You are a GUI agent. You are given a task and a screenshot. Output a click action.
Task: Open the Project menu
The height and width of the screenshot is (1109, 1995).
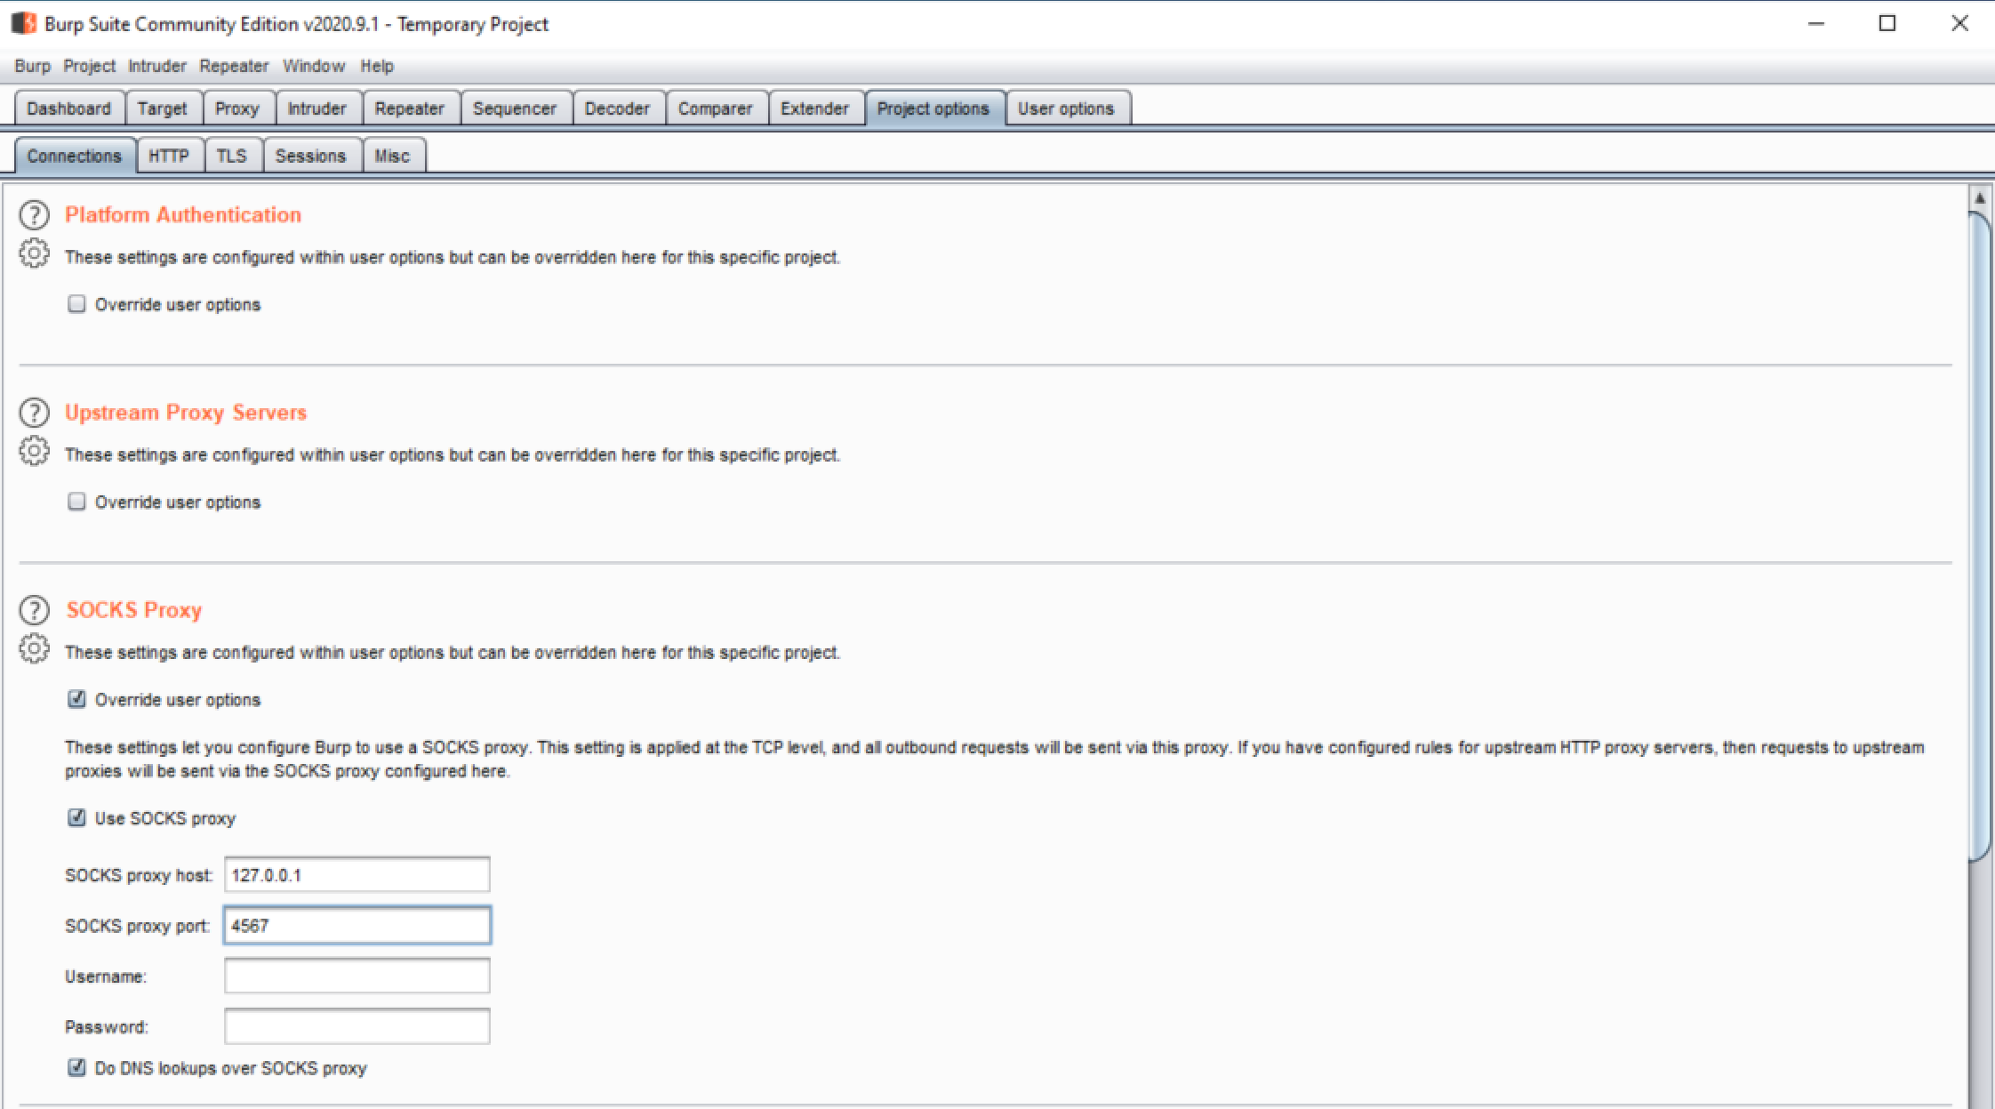pyautogui.click(x=89, y=66)
